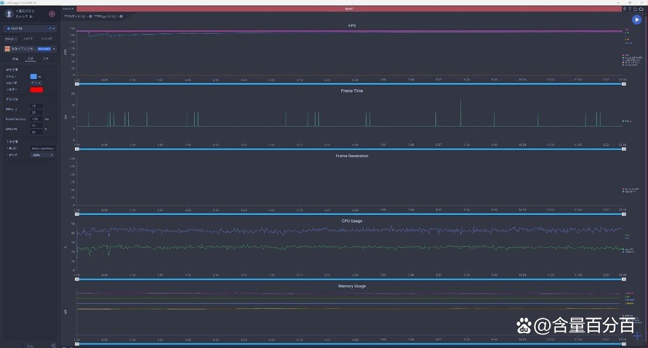Viewport: 648px width, 348px height.
Task: Click the lightbulb icon in top-right bar
Action: point(630,9)
